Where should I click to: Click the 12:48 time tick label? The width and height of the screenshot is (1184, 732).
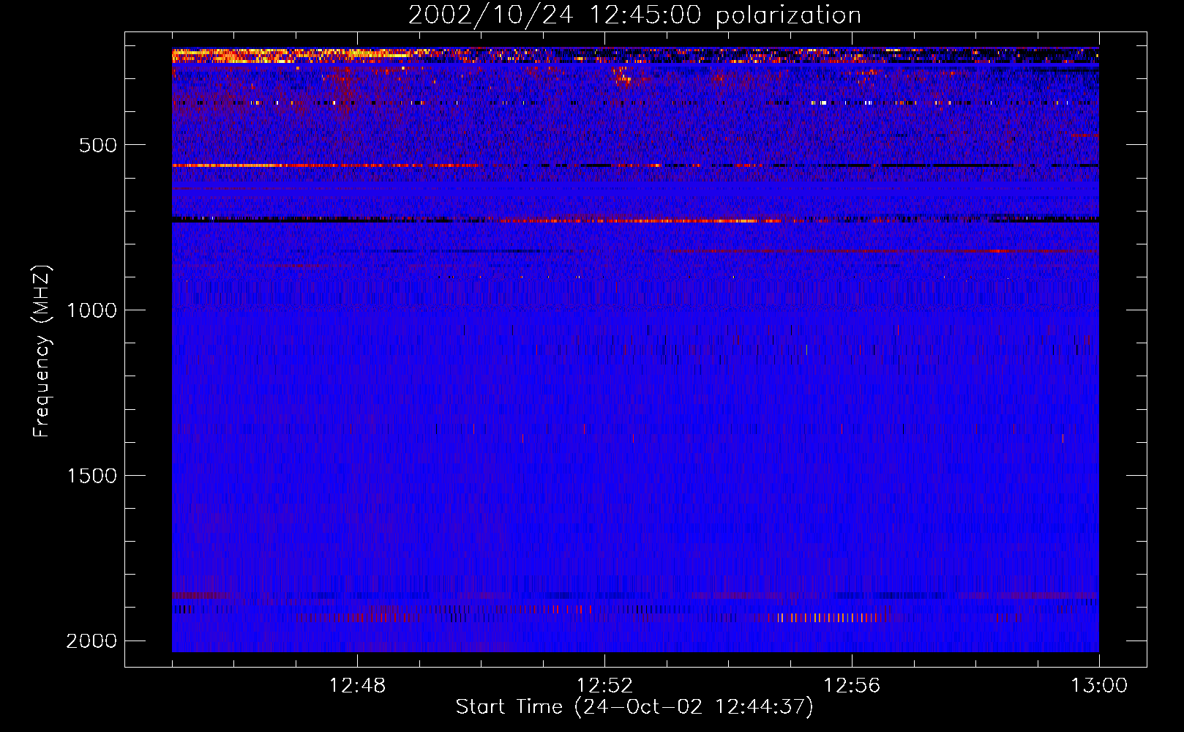pos(358,686)
